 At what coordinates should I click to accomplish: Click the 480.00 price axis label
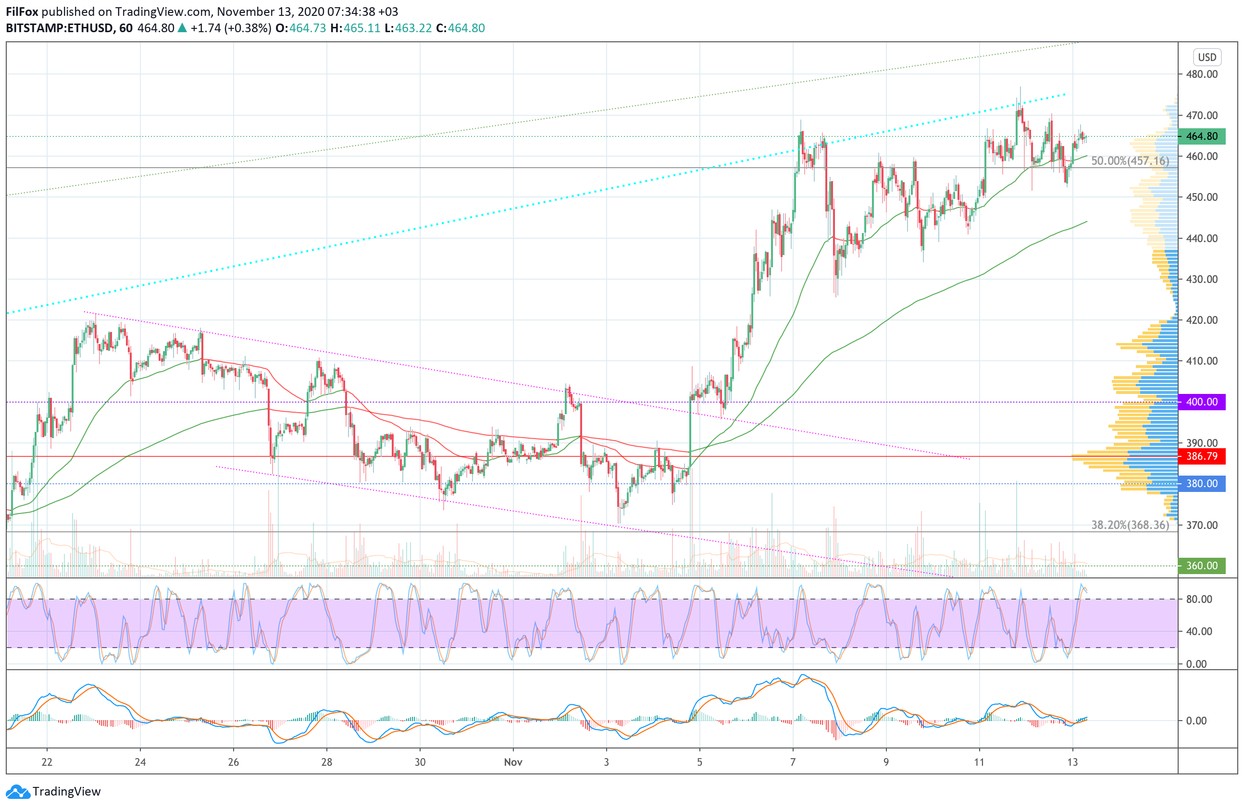(x=1202, y=74)
